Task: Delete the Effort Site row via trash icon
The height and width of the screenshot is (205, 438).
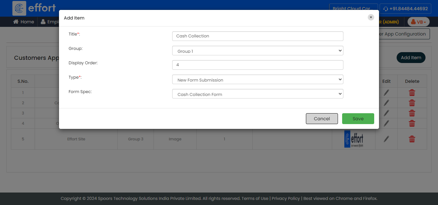Action: point(412,139)
